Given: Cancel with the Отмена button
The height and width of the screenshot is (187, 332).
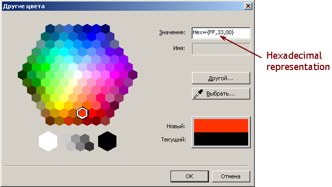Looking at the screenshot, I should click(x=231, y=176).
